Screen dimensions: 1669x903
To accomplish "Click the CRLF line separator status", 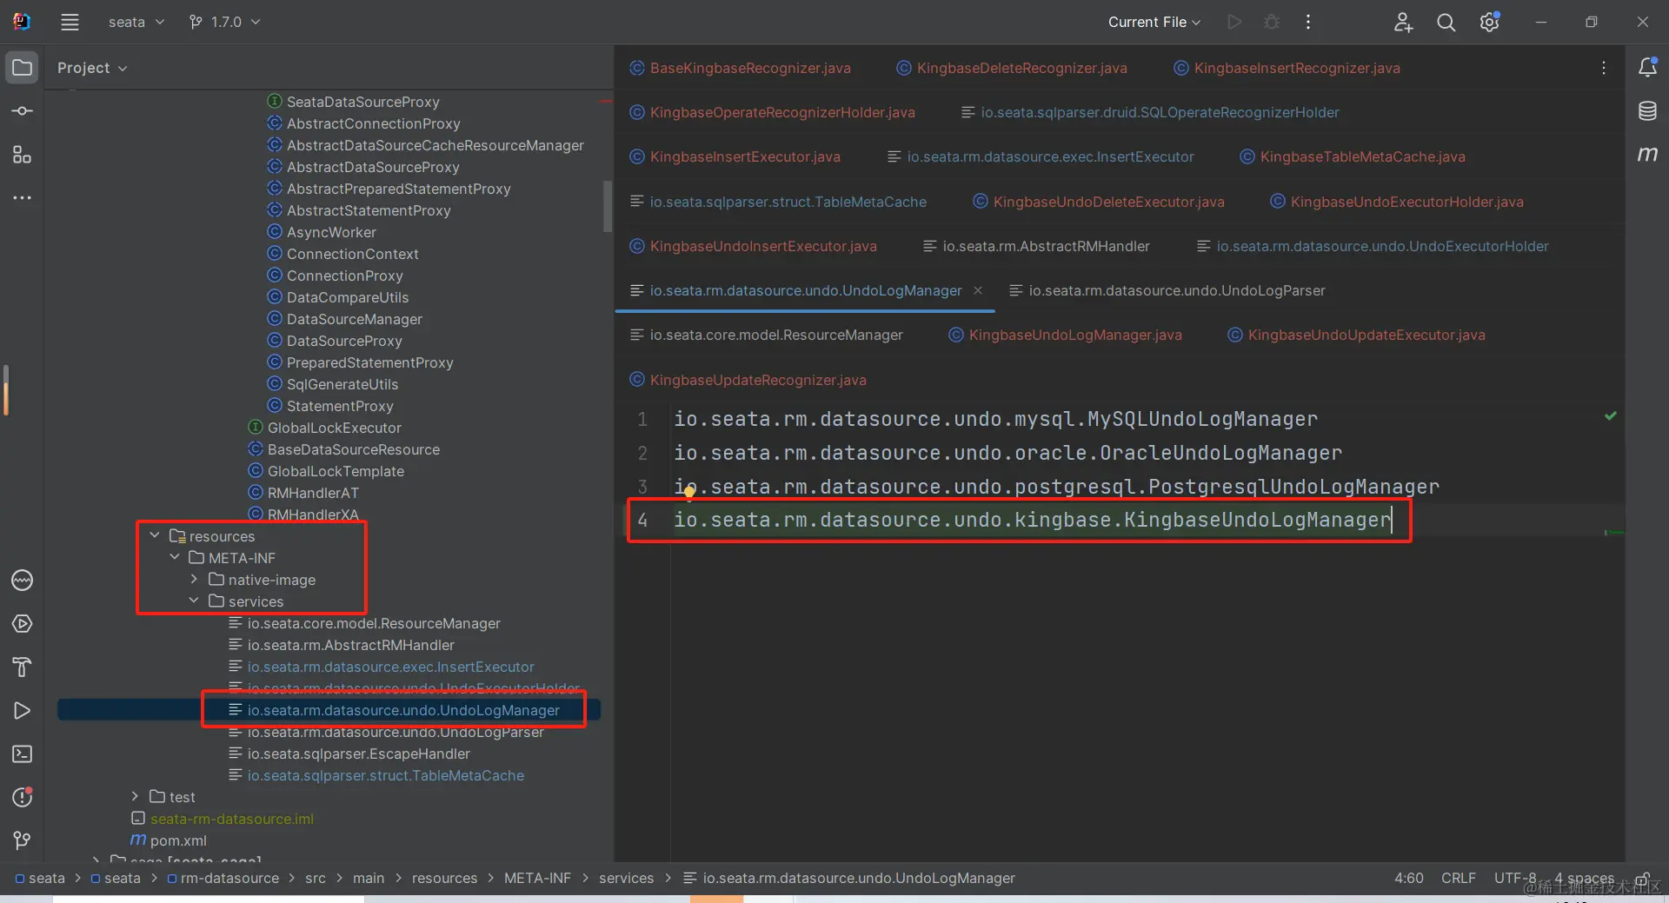I will tap(1458, 879).
